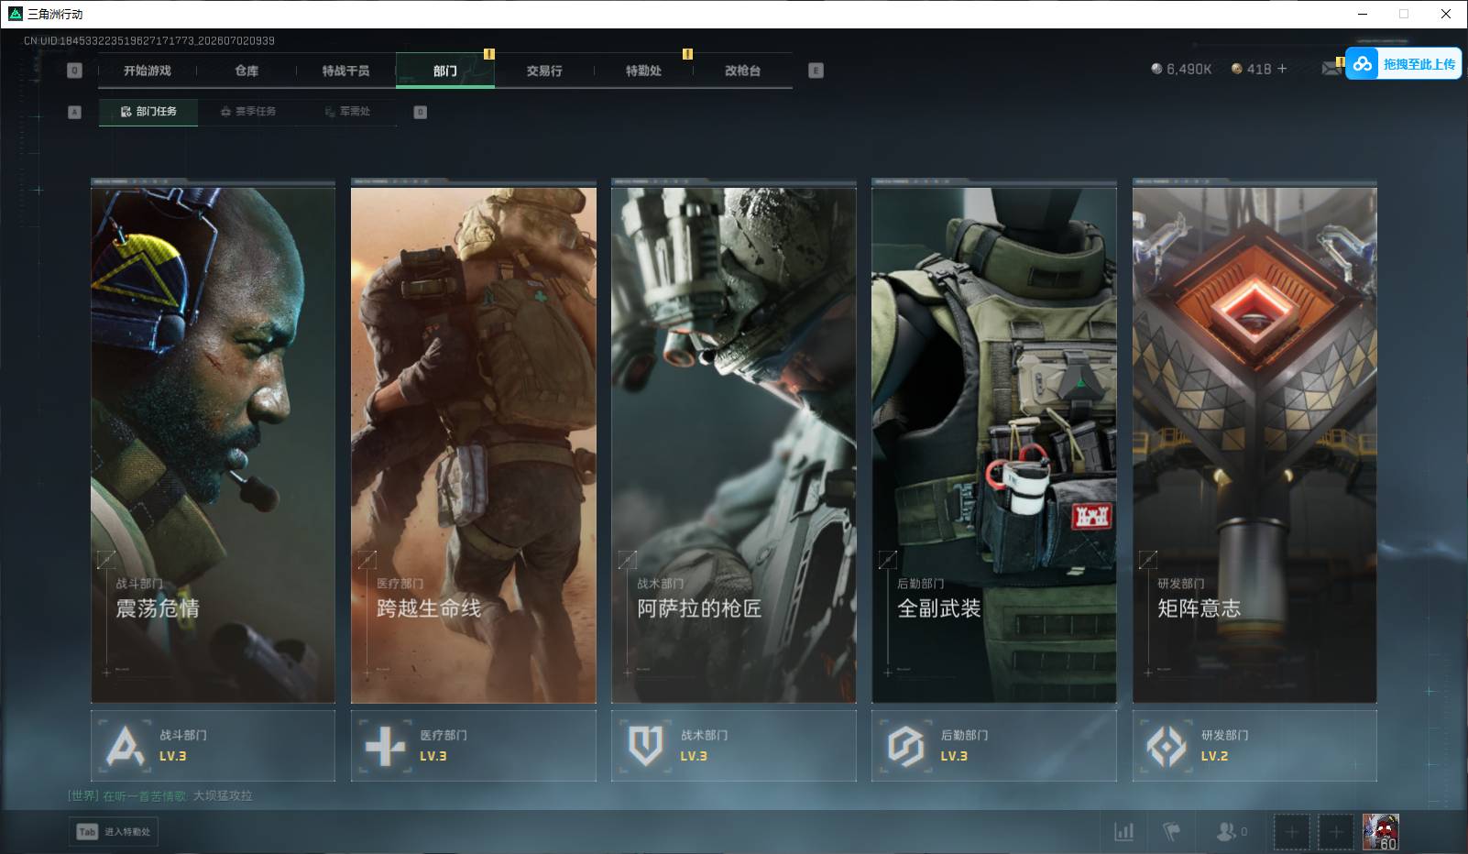Click the Q key previous-tab icon
The width and height of the screenshot is (1468, 854).
tap(75, 71)
